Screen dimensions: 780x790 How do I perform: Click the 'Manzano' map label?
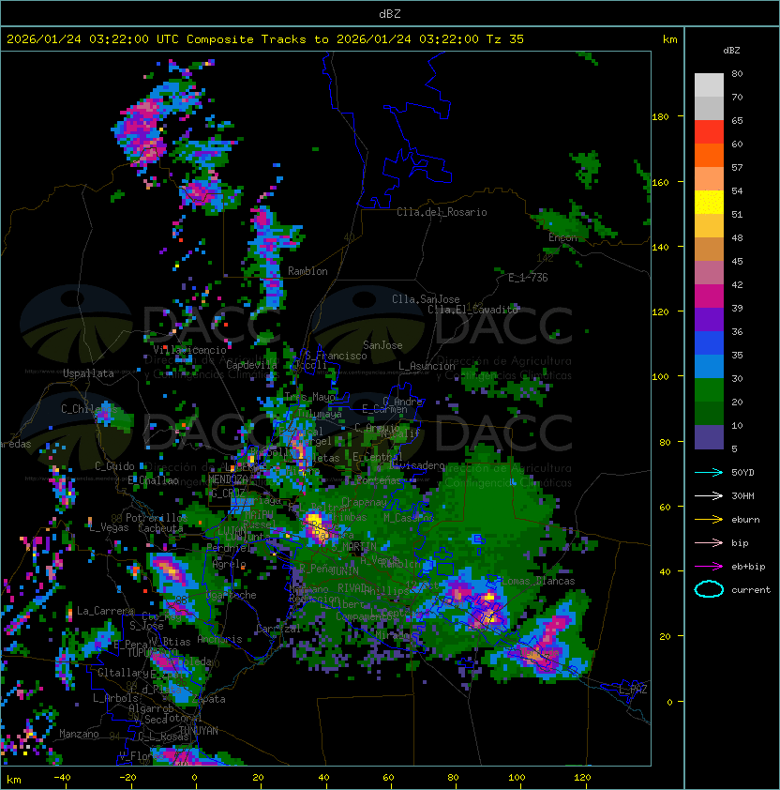pyautogui.click(x=79, y=734)
